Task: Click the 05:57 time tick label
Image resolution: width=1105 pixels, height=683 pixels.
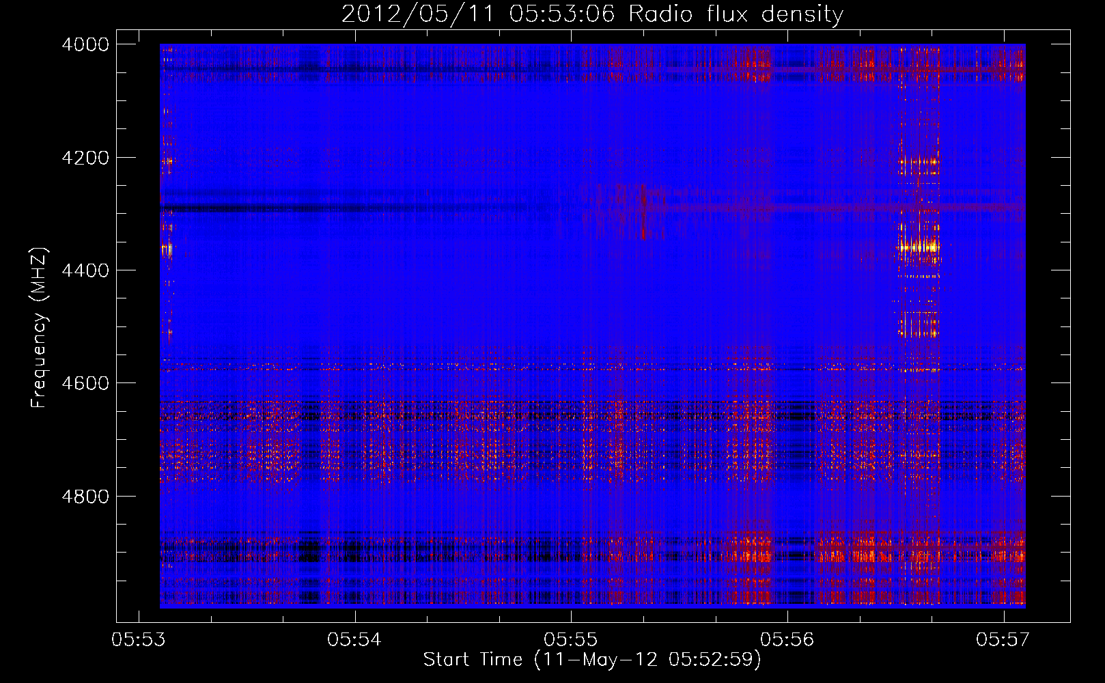Action: click(1003, 640)
